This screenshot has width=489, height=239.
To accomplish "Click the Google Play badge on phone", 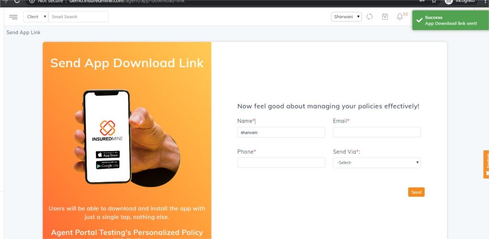I will [107, 165].
